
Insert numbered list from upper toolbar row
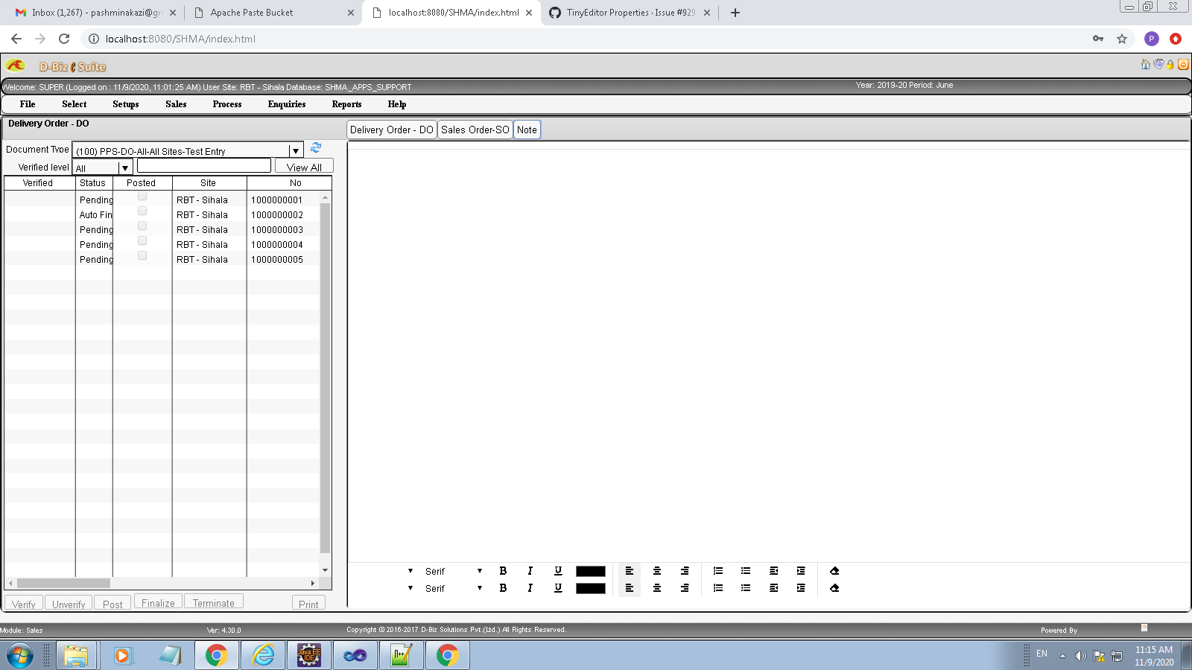click(x=718, y=571)
